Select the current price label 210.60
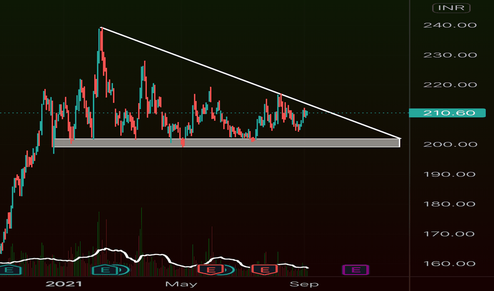Viewport: 494px width, 291px height. [447, 113]
